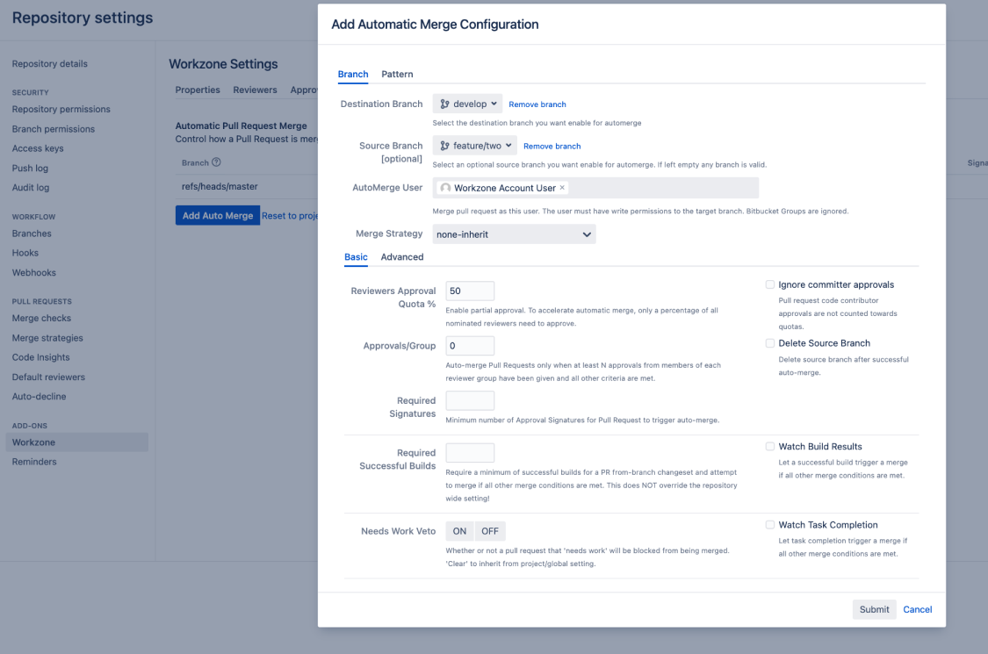Viewport: 988px width, 654px height.
Task: Open Merge strategies settings
Action: 47,338
